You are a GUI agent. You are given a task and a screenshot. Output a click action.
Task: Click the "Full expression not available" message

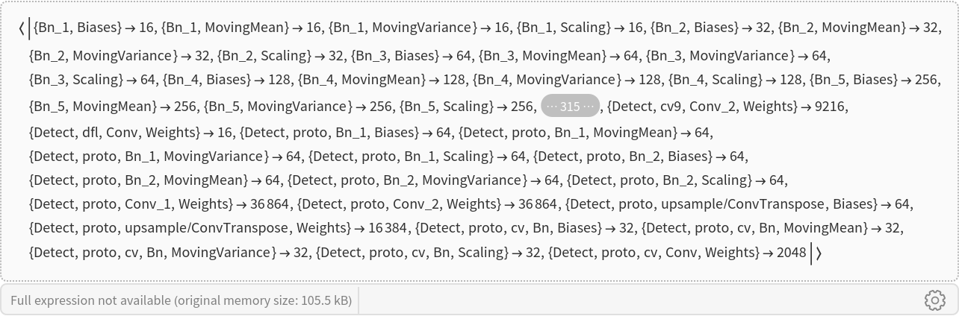[x=181, y=301]
